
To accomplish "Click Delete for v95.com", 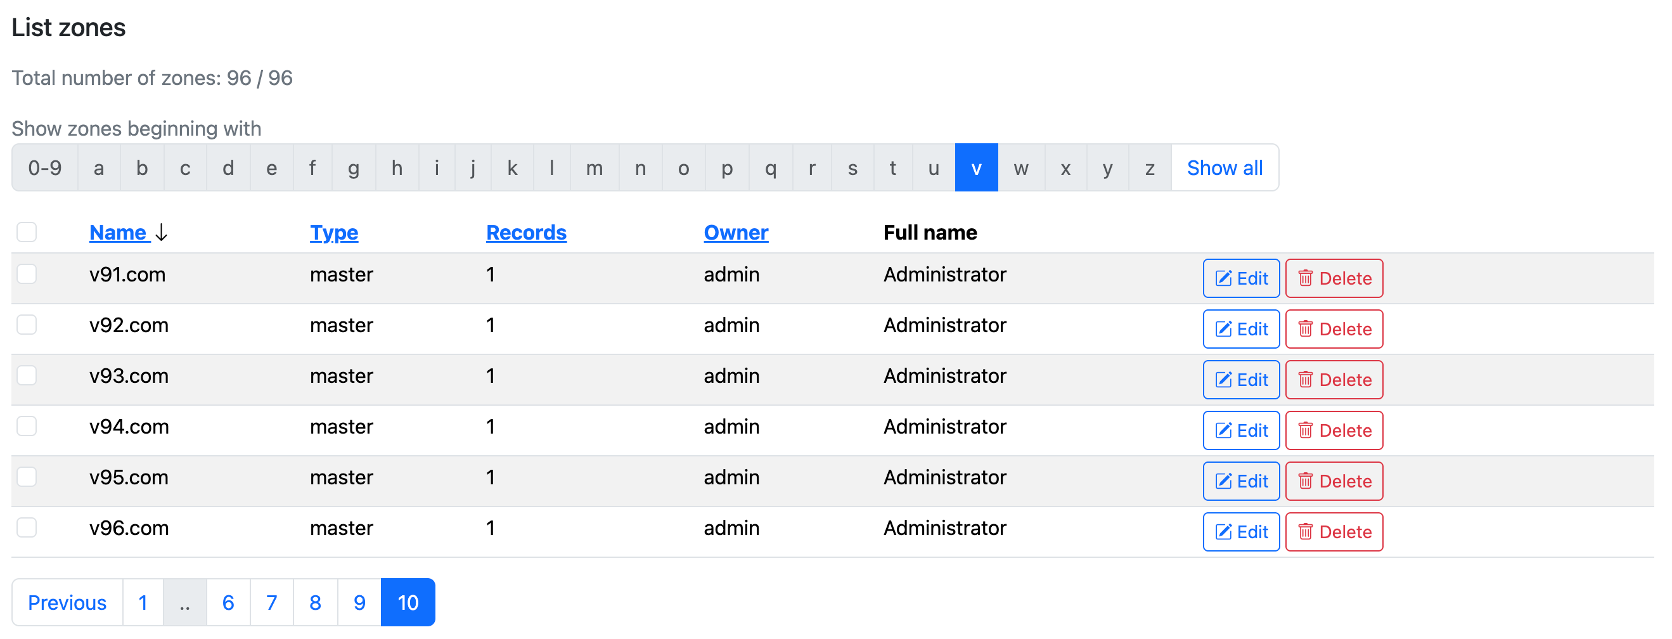I will pos(1334,481).
